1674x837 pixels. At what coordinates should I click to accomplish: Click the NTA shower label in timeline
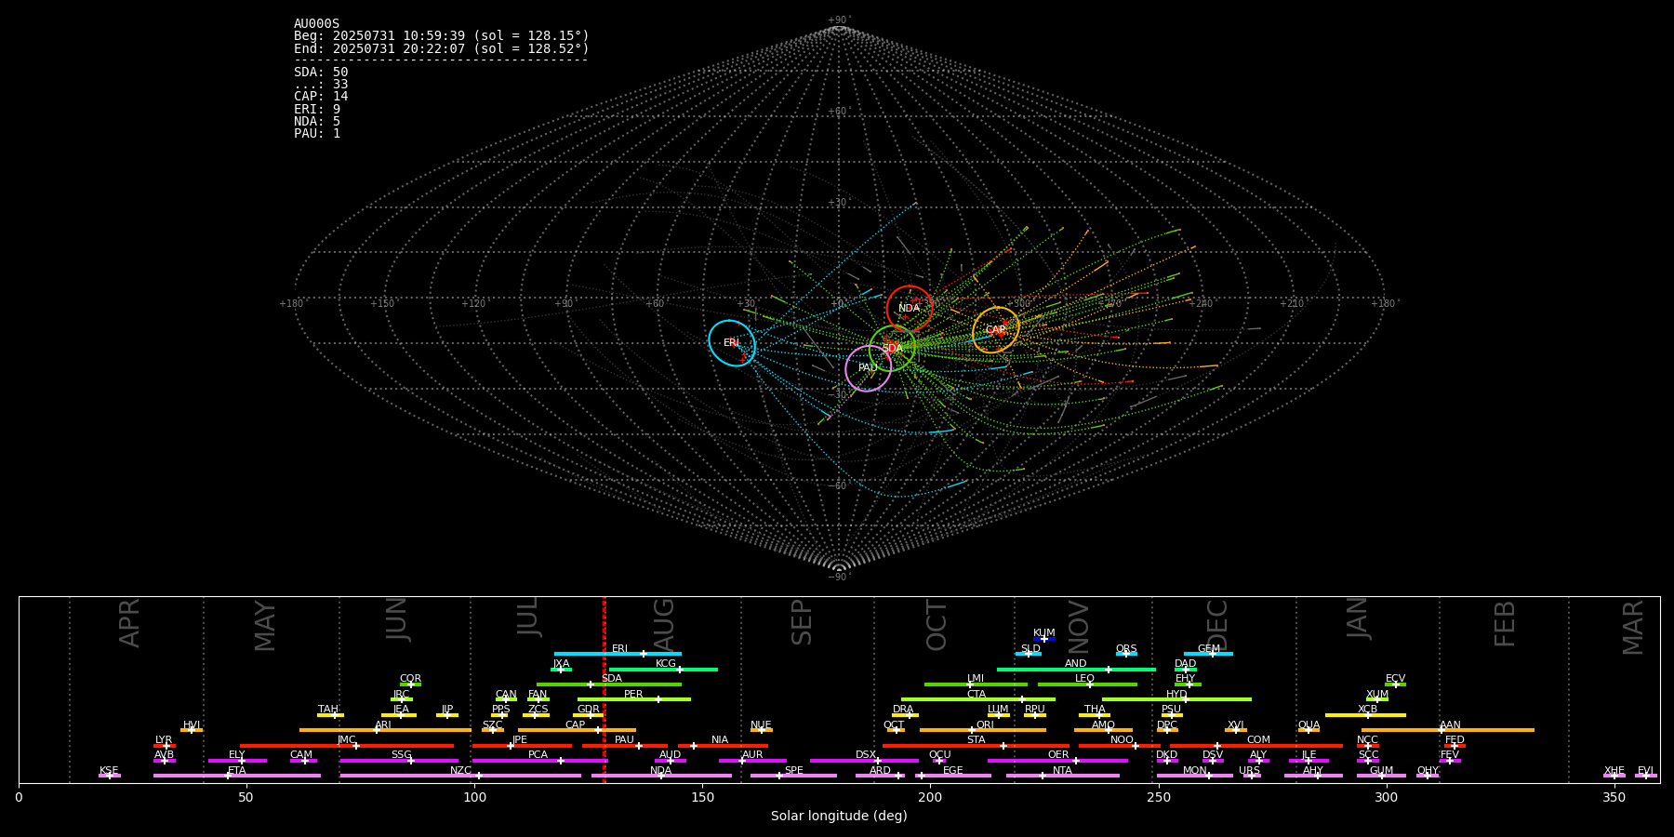(x=1062, y=771)
